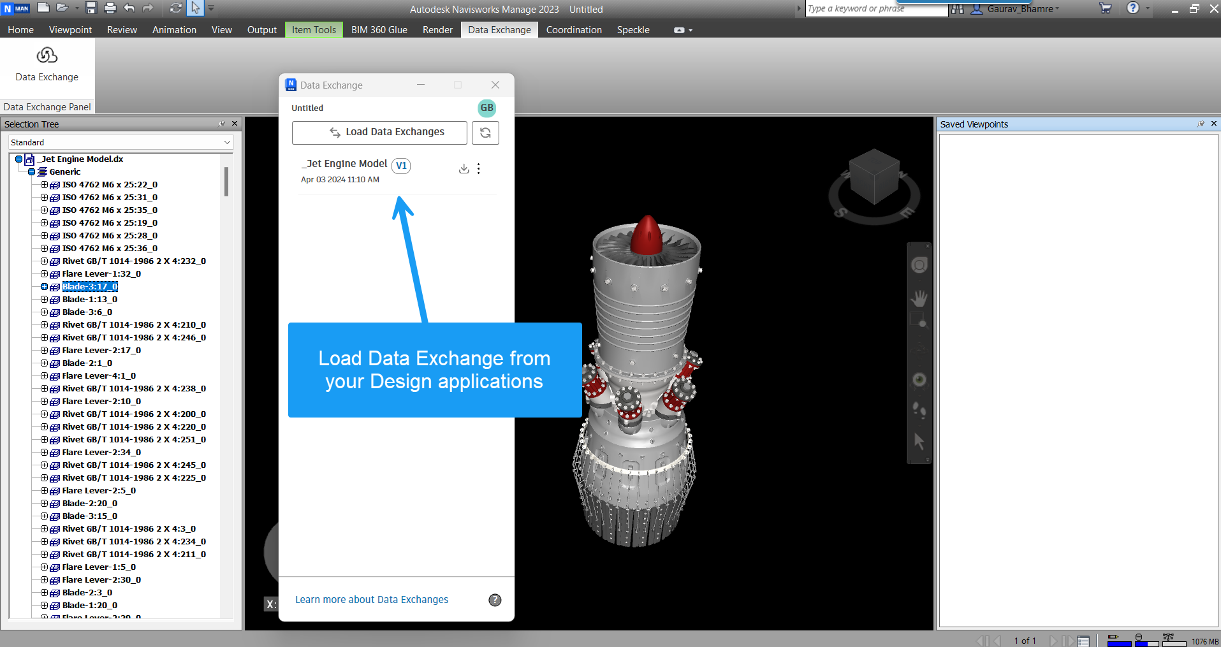Viewport: 1221px width, 647px height.
Task: Select the Walk tool in navigation bar
Action: 919,409
